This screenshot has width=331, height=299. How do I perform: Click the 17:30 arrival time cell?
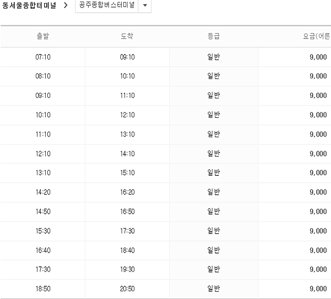pyautogui.click(x=127, y=231)
